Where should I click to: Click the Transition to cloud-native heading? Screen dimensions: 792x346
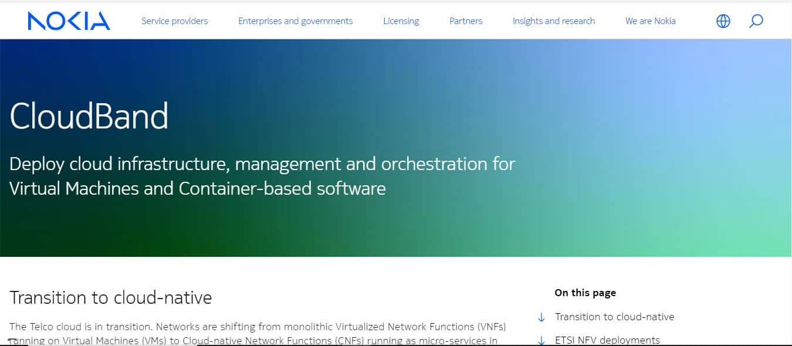pos(111,297)
